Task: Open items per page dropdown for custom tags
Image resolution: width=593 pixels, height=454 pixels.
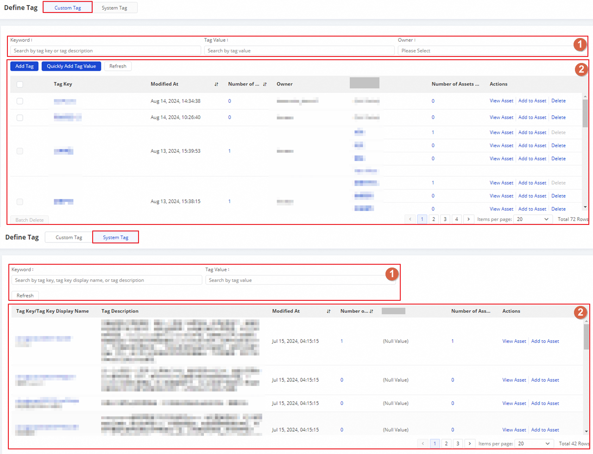Action: pos(533,219)
